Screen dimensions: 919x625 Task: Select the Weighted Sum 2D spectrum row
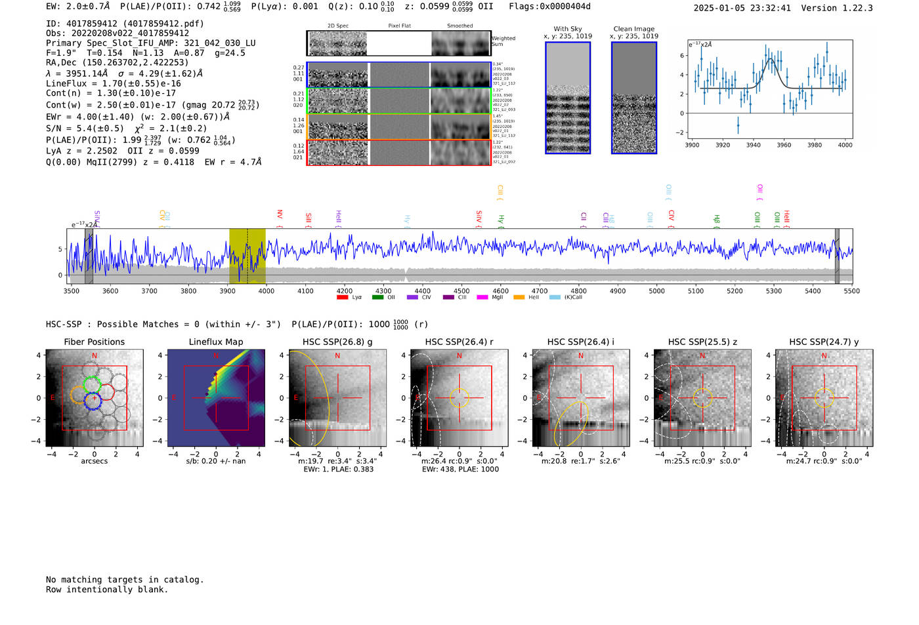click(399, 43)
